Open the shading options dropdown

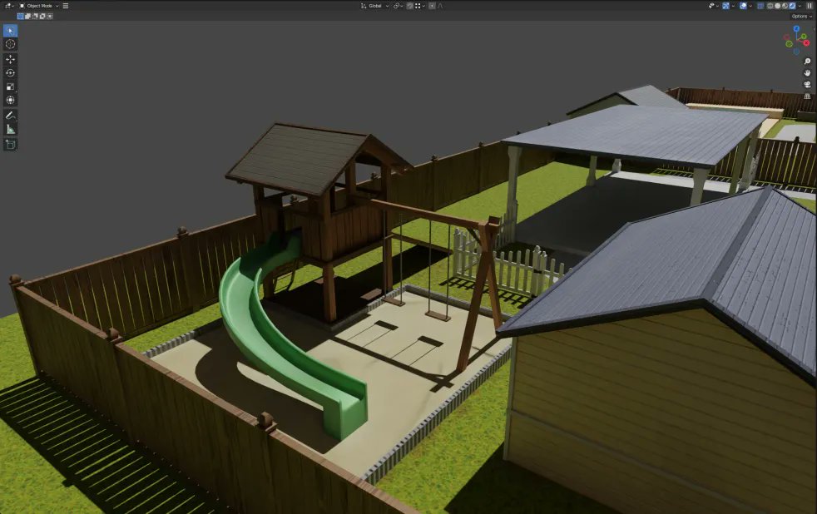[x=800, y=6]
